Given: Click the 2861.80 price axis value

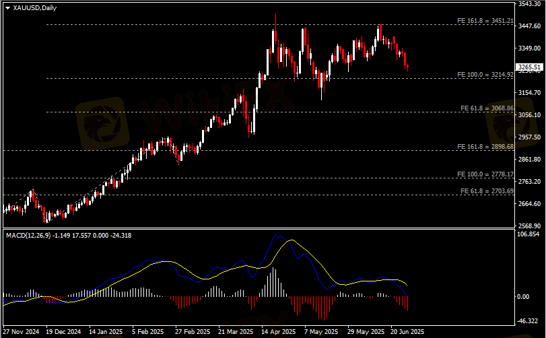Looking at the screenshot, I should tap(529, 160).
